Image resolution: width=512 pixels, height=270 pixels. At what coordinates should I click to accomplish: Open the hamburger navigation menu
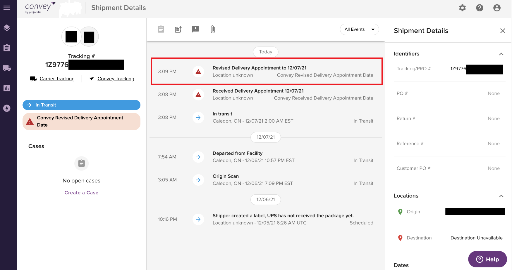tap(7, 8)
